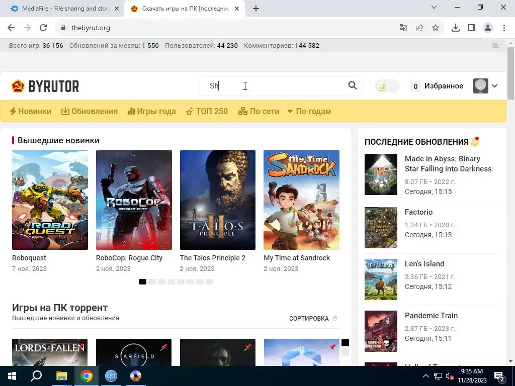Close the MediaFire tab

coord(117,9)
